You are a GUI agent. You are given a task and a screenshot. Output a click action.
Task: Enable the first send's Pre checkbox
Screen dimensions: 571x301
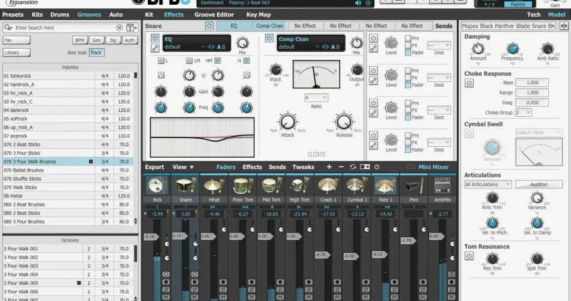pyautogui.click(x=408, y=39)
